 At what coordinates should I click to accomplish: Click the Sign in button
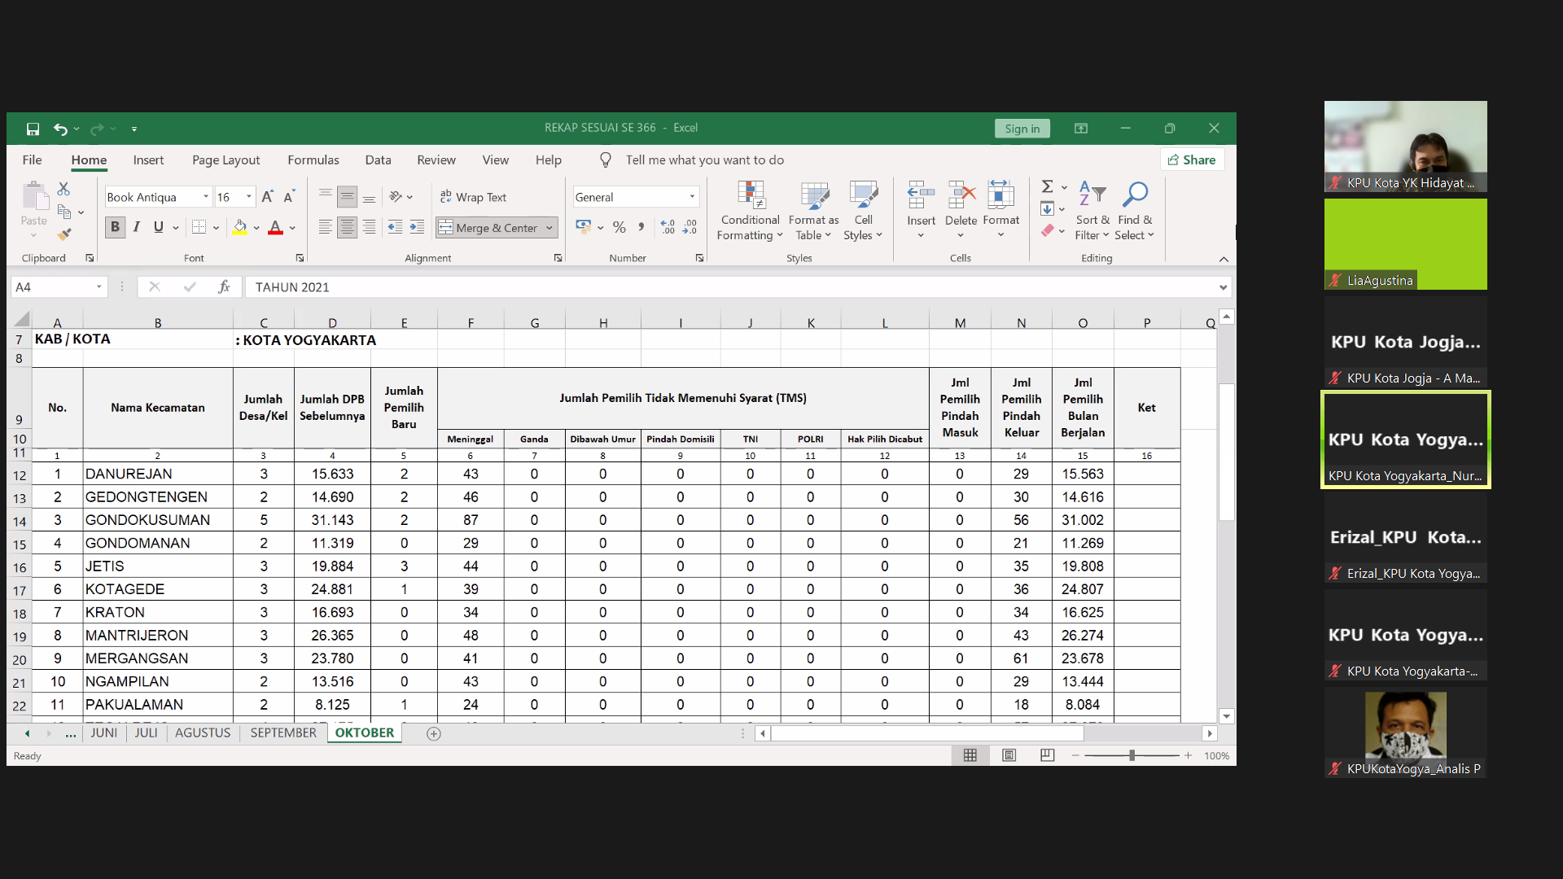pos(1022,129)
